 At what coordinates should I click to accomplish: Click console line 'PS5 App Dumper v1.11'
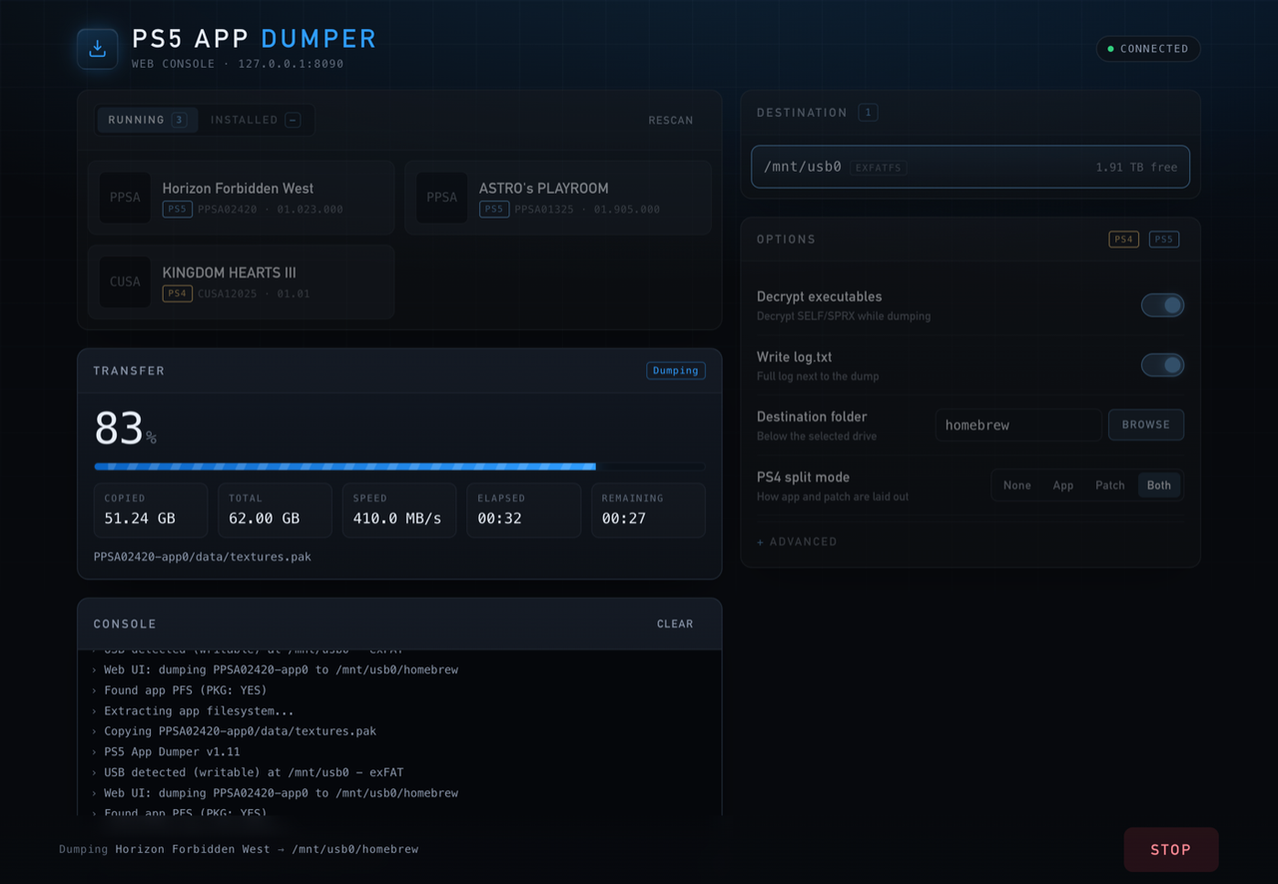[172, 751]
